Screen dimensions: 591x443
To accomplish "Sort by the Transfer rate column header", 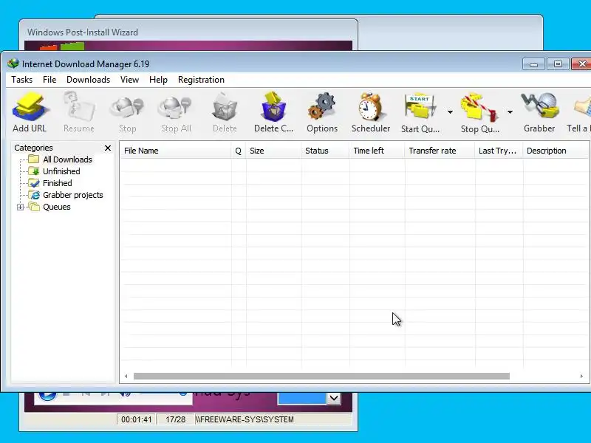I will pyautogui.click(x=440, y=151).
